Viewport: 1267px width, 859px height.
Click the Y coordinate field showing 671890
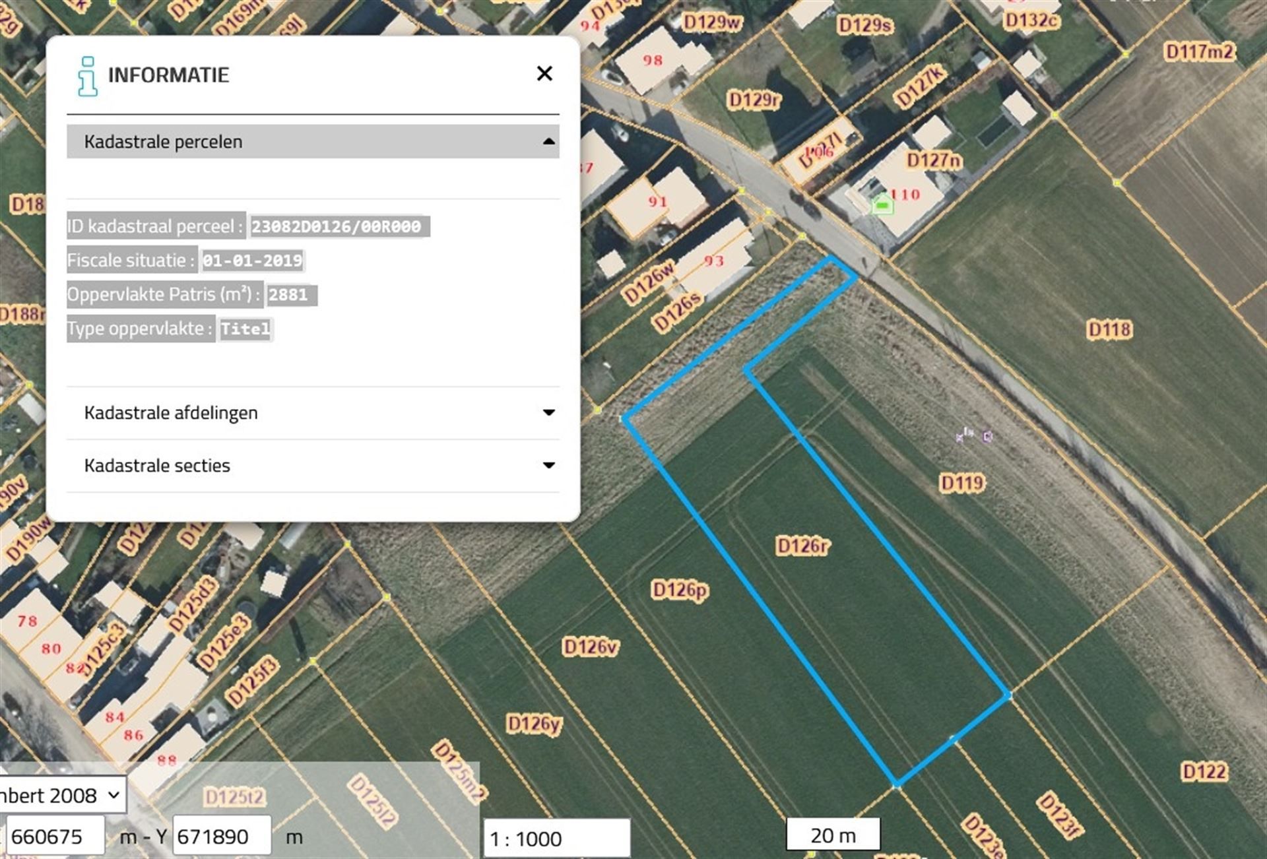click(220, 837)
